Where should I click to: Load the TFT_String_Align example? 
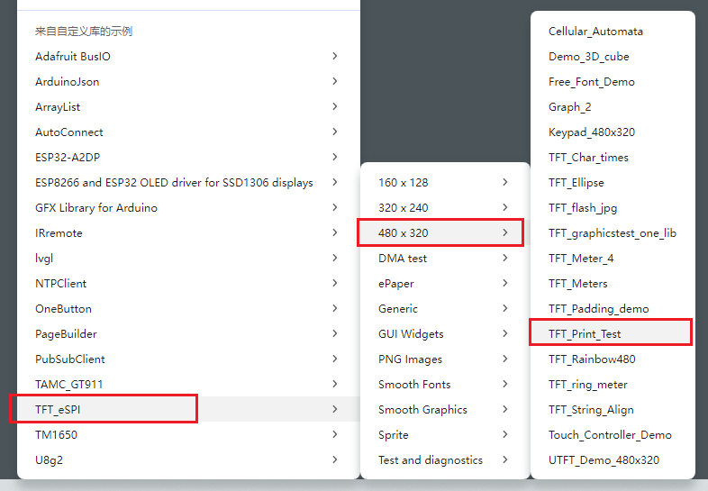(x=613, y=410)
